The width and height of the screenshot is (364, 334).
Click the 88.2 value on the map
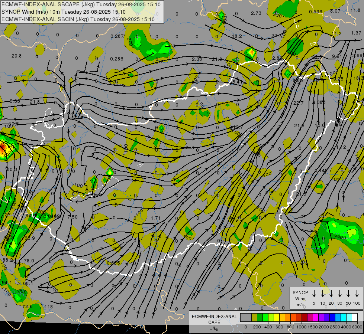pyautogui.click(x=8, y=260)
